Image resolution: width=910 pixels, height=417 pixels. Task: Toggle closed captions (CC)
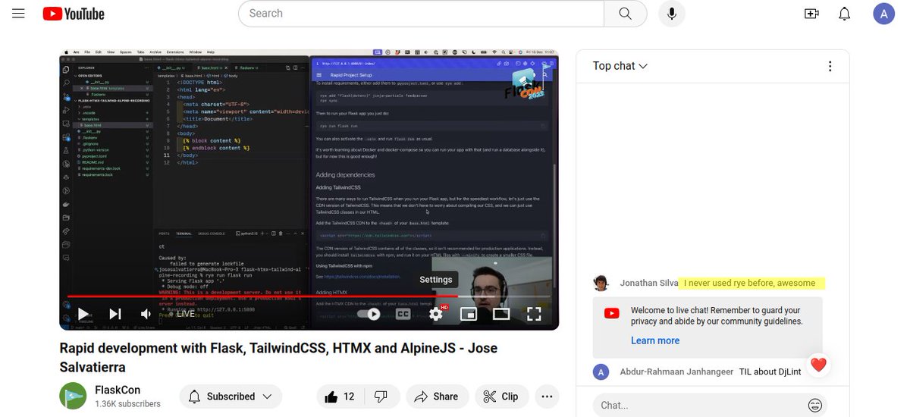tap(403, 314)
